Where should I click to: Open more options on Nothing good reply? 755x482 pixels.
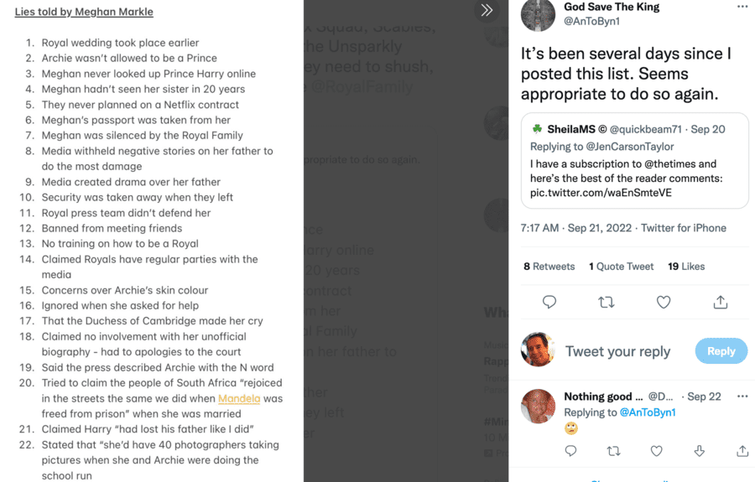point(742,396)
